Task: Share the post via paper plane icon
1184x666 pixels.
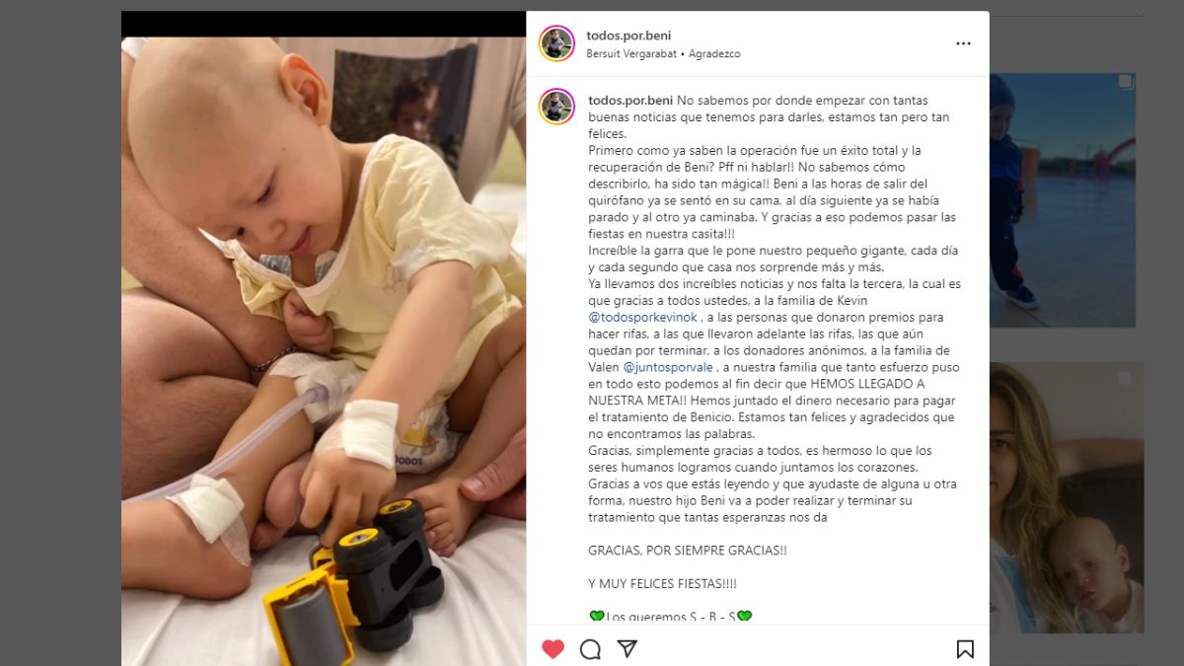Action: (x=627, y=648)
